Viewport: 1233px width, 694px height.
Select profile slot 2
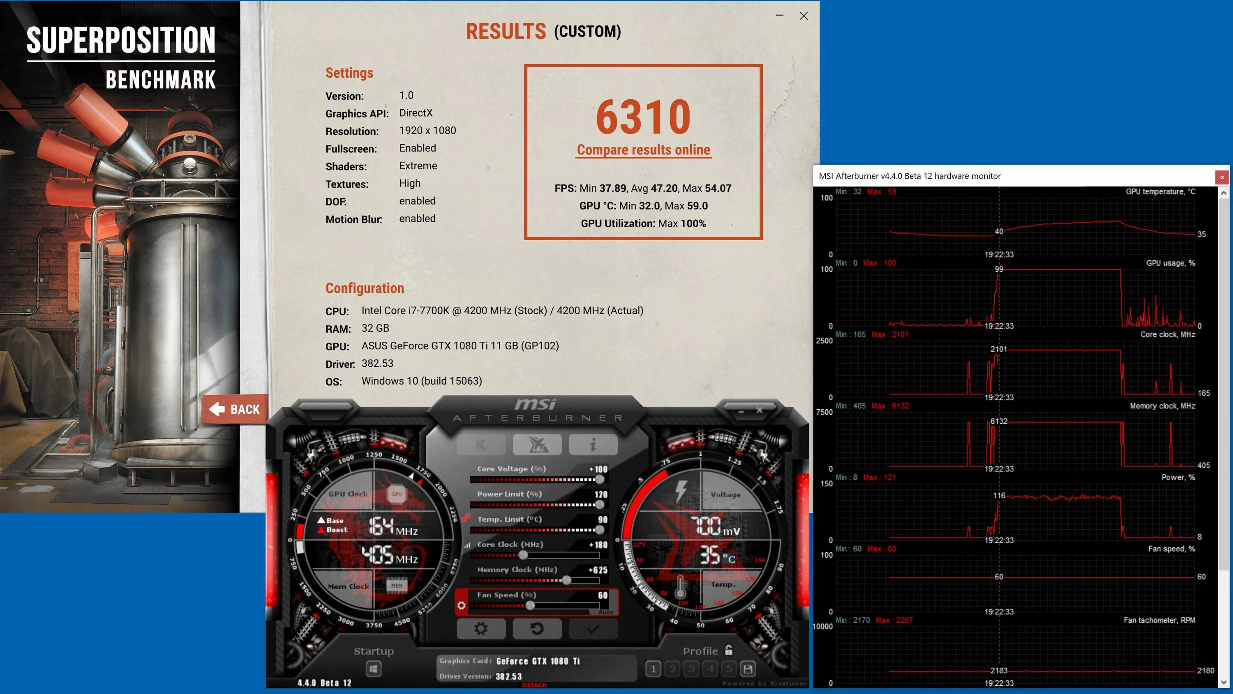pos(672,669)
